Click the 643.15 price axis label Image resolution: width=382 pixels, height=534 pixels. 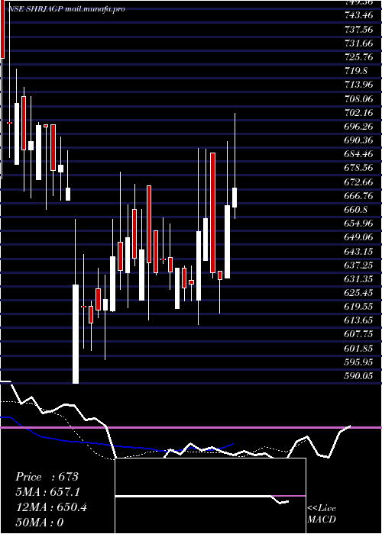[x=359, y=251]
